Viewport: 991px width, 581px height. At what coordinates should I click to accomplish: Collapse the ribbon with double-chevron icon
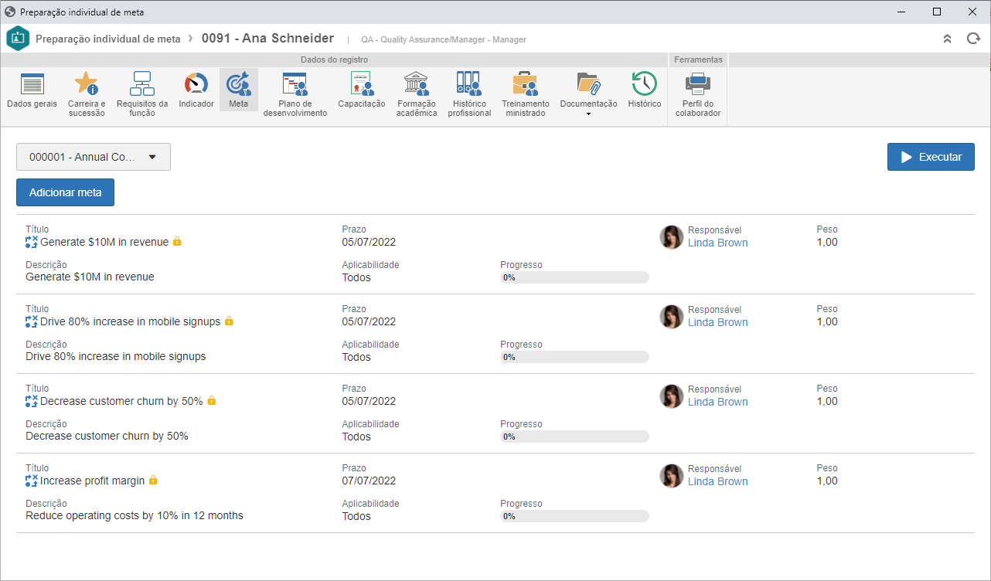point(947,39)
